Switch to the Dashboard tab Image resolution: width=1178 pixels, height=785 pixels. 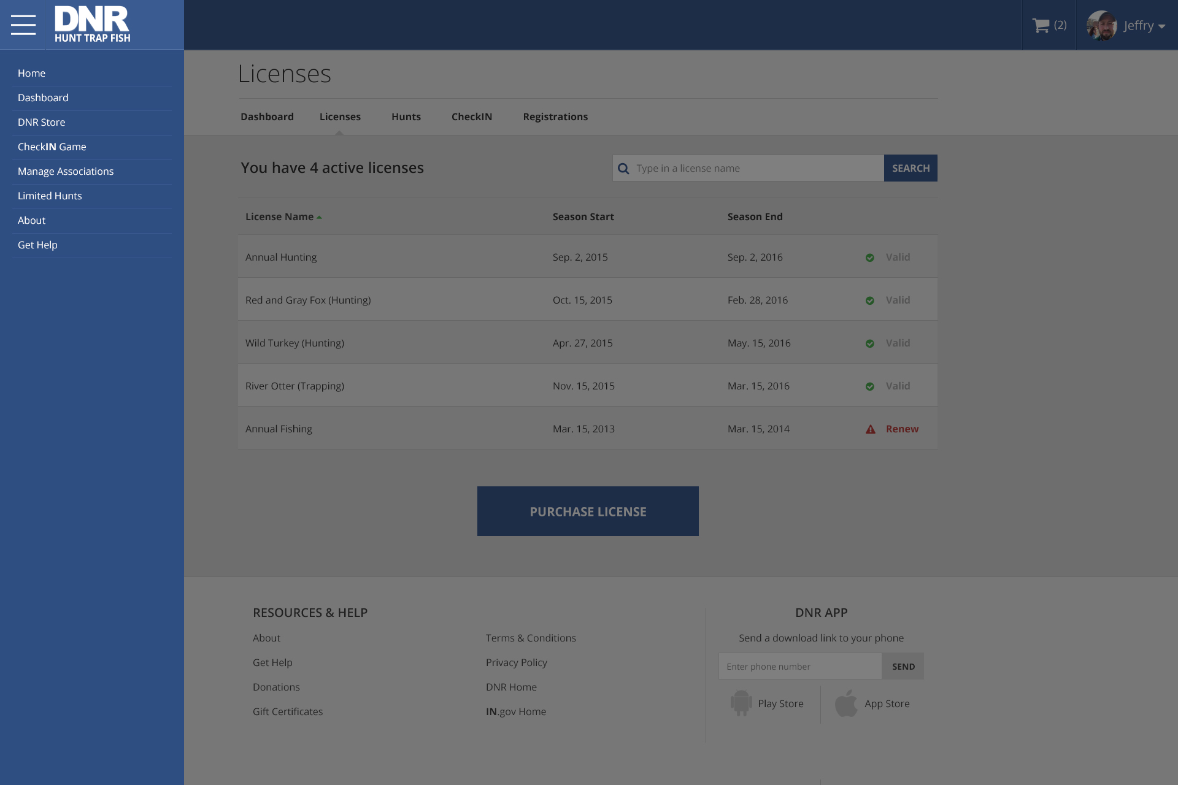[267, 117]
